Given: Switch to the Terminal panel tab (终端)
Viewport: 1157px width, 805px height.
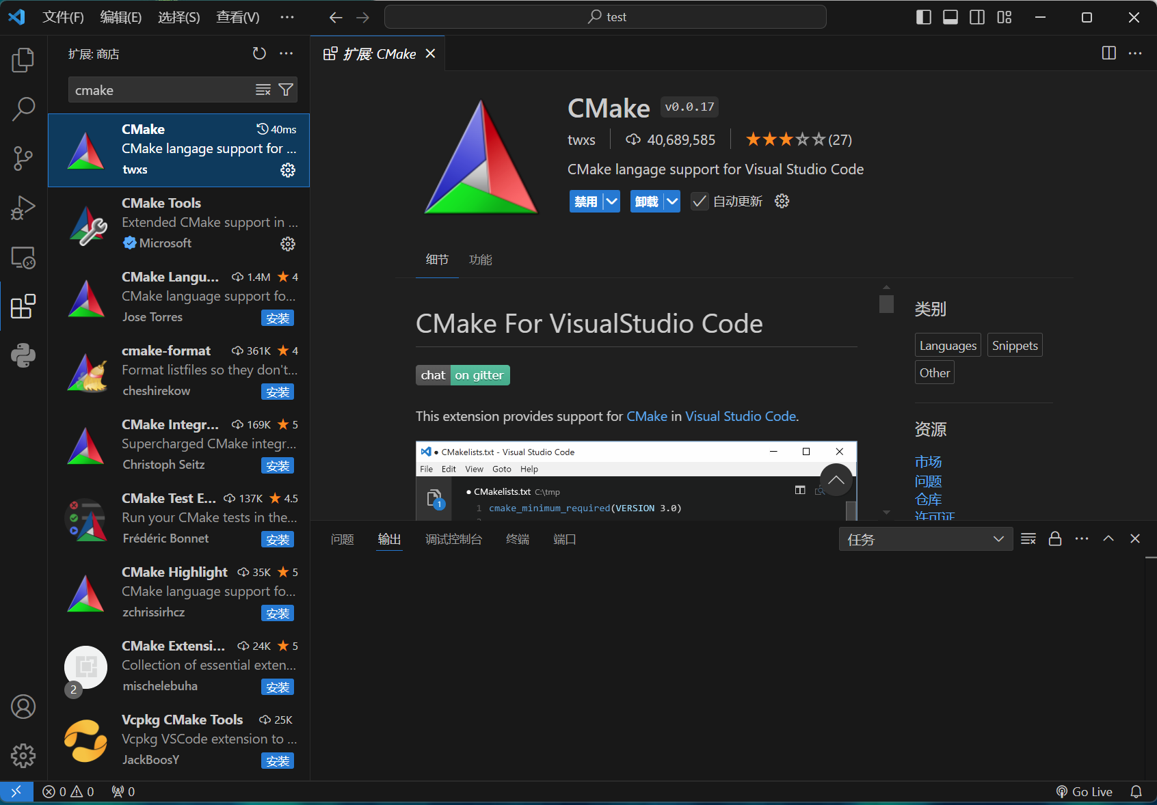Looking at the screenshot, I should pos(518,539).
